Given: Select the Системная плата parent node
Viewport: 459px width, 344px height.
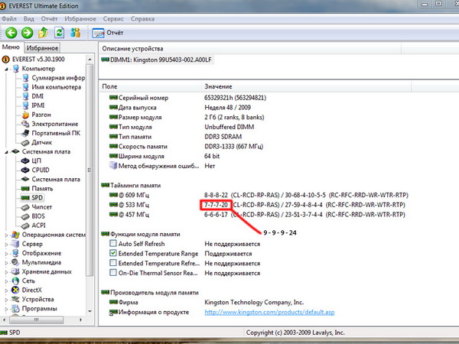Looking at the screenshot, I should pyautogui.click(x=46, y=151).
